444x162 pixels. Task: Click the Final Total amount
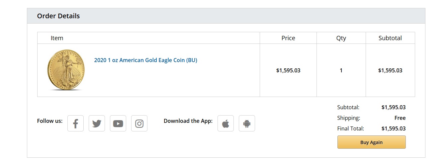point(393,128)
